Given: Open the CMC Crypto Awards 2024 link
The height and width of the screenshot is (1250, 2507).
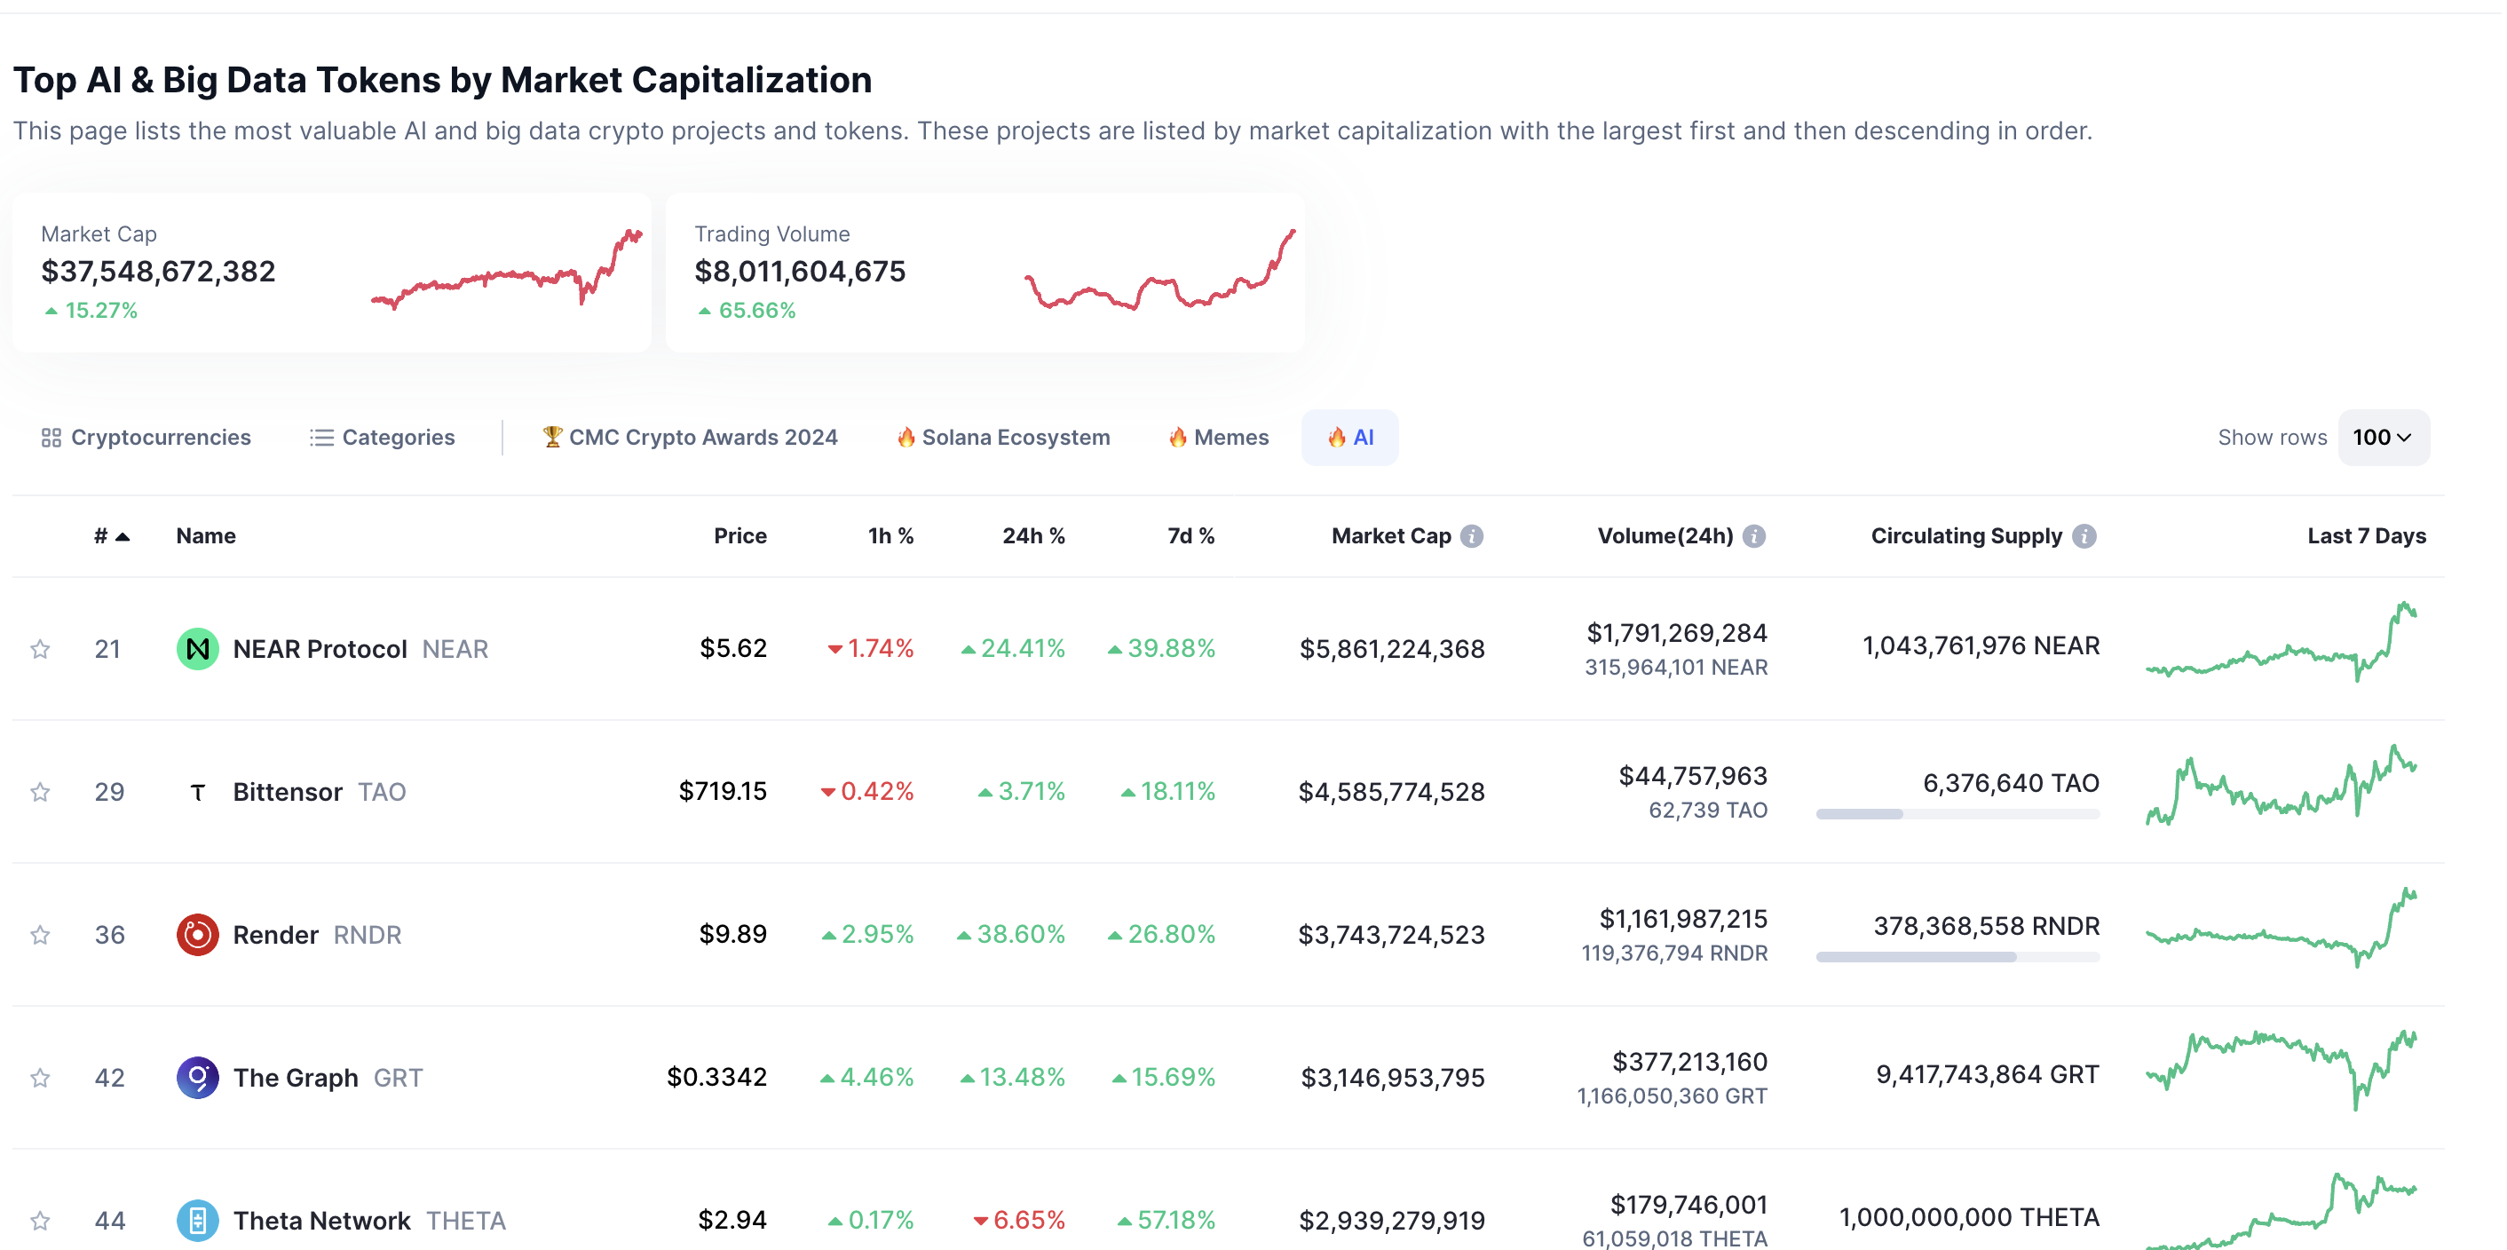Looking at the screenshot, I should [690, 437].
